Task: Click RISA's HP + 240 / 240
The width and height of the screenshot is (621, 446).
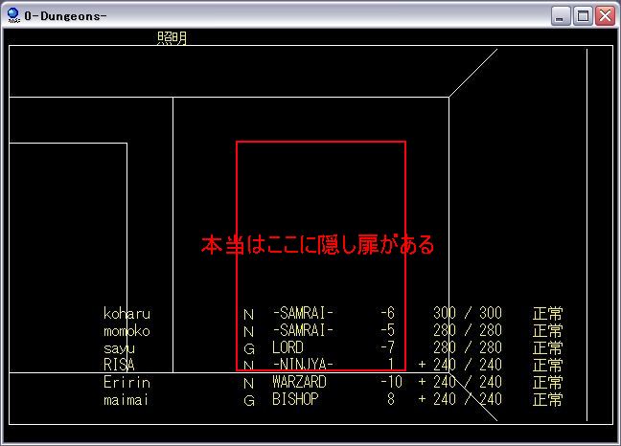Action: tap(460, 365)
